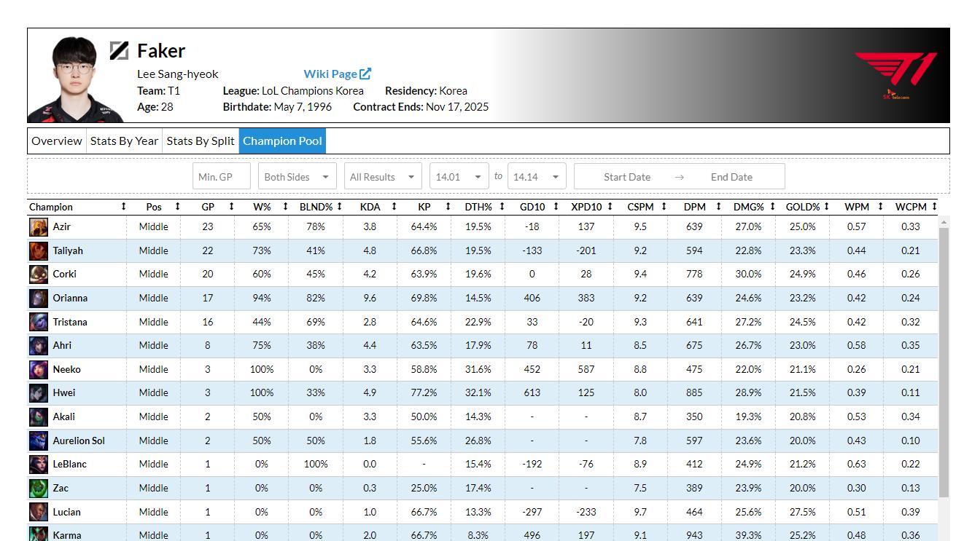964x541 pixels.
Task: Open the Both Sides dropdown
Action: coord(297,177)
